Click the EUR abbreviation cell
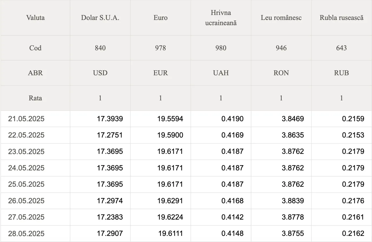The width and height of the screenshot is (372, 242). click(160, 73)
